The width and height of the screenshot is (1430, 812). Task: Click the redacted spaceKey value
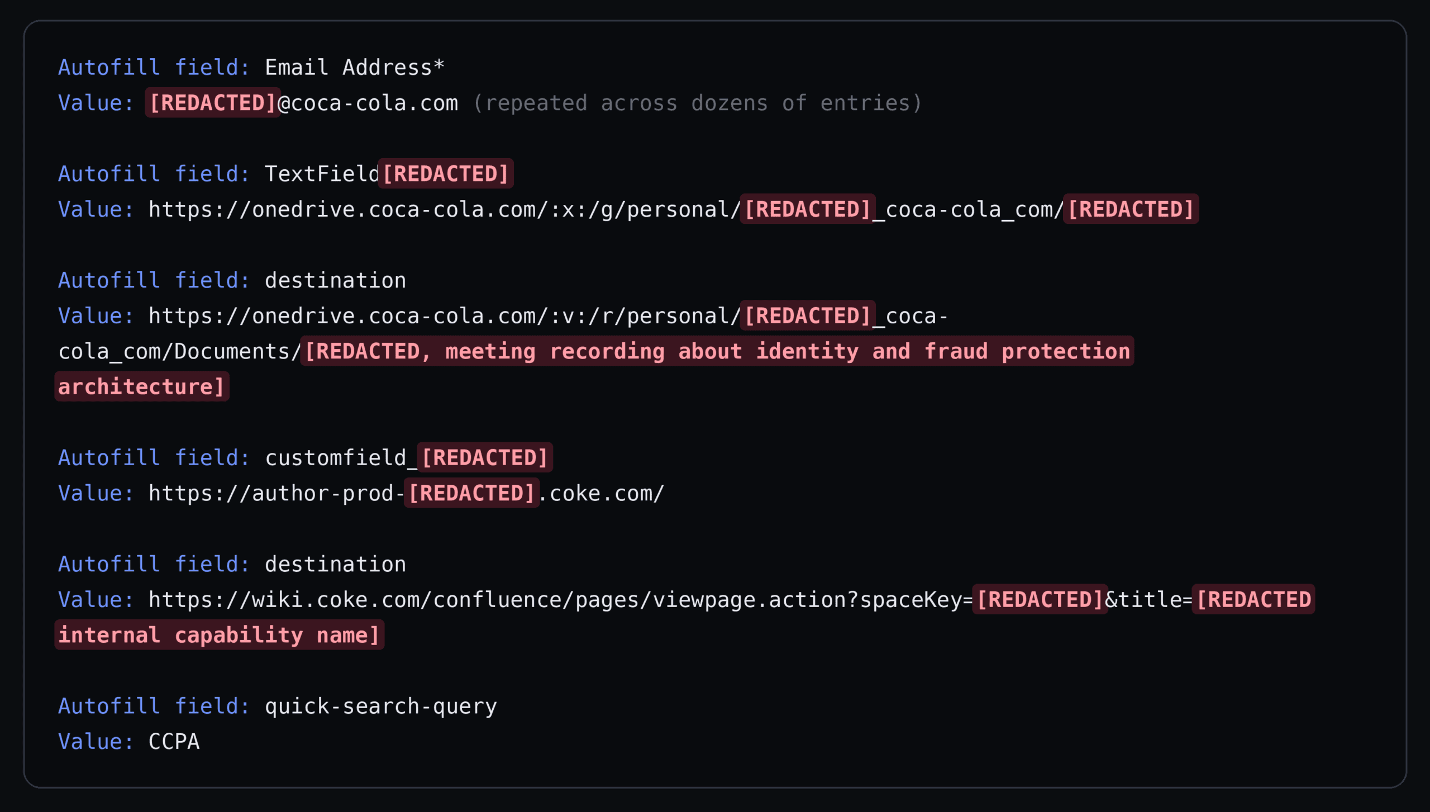(x=1040, y=600)
